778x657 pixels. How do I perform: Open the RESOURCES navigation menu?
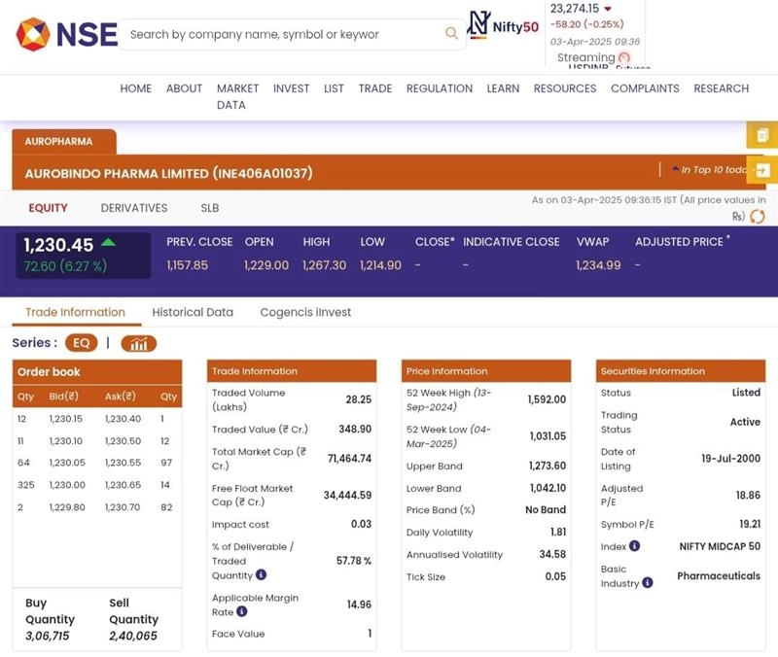[x=564, y=88]
